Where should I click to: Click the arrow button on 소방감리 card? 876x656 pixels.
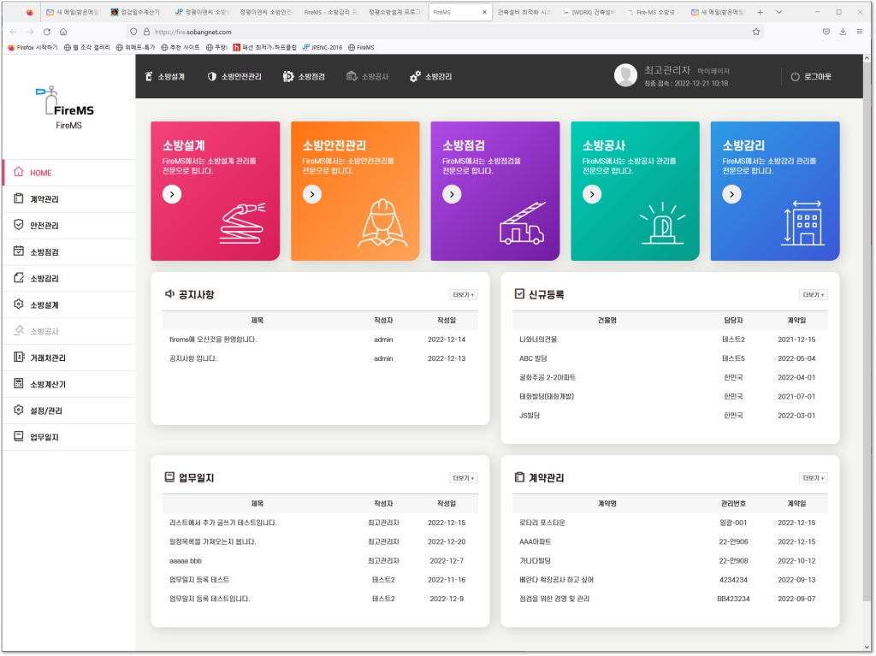(731, 195)
